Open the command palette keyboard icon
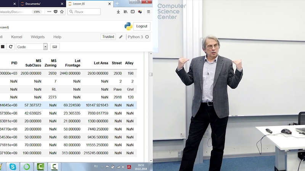This screenshot has height=171, width=305. (x=54, y=47)
